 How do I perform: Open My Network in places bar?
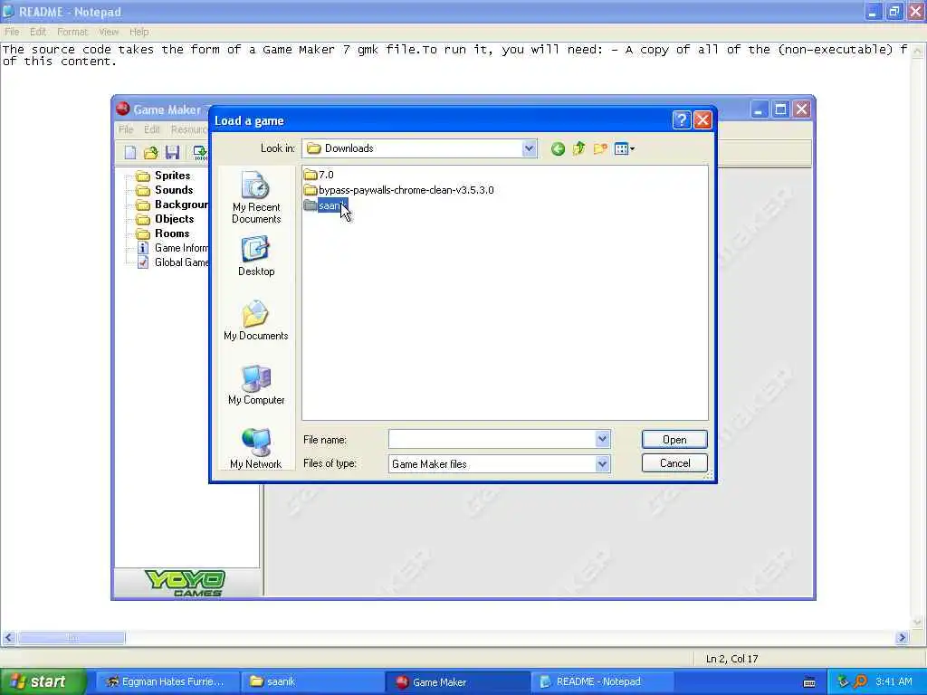pyautogui.click(x=256, y=449)
